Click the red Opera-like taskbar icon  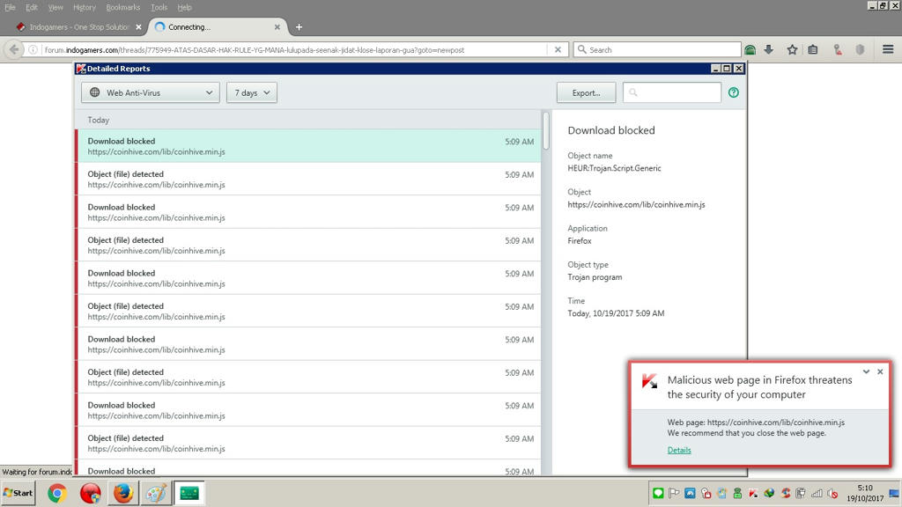[x=90, y=493]
